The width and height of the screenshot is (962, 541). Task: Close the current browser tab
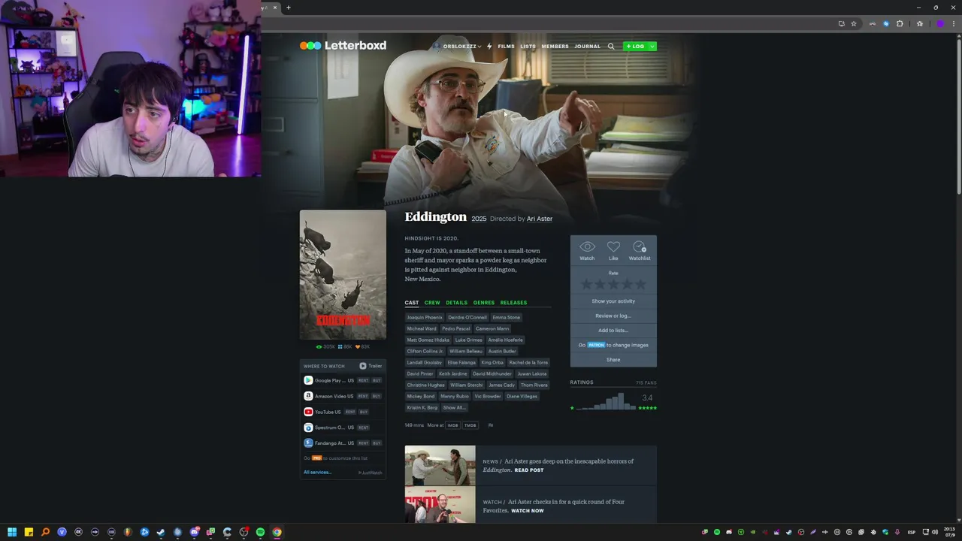275,8
